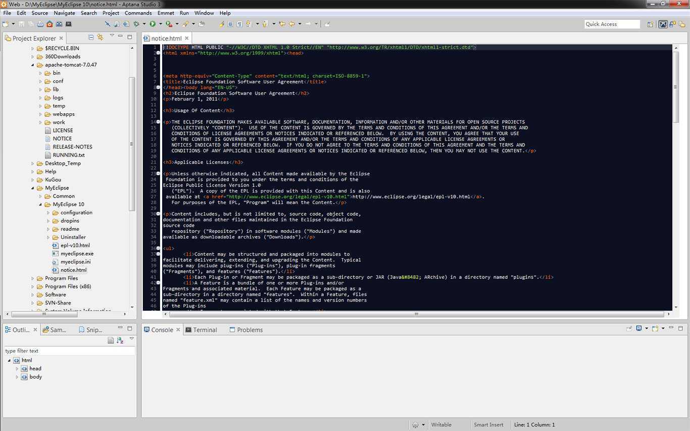Screen dimensions: 690x431
Task: Open Outline view menu triangle
Action: click(131, 339)
